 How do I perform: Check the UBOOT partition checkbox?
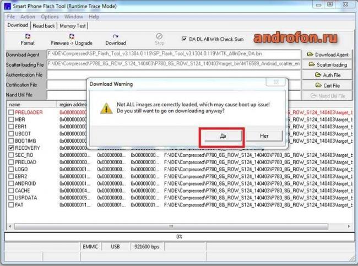[11, 134]
